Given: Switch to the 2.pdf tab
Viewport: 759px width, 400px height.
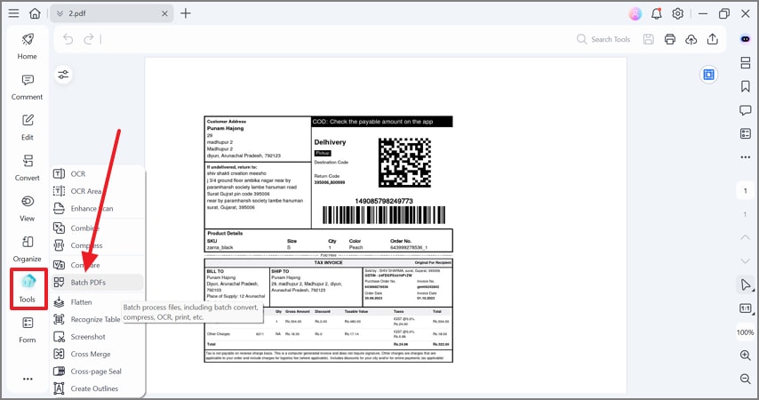Looking at the screenshot, I should pos(111,13).
